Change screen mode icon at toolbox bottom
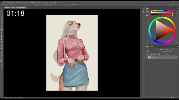The width and height of the screenshot is (179, 100). [x=2, y=67]
